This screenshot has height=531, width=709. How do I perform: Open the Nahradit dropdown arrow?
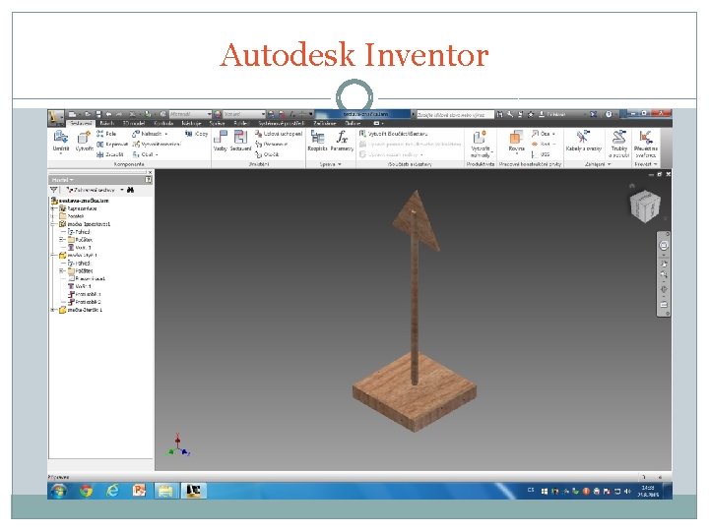click(166, 134)
